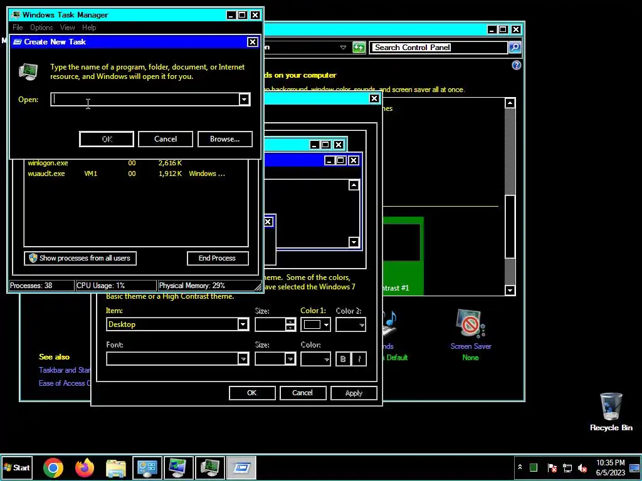Image resolution: width=642 pixels, height=481 pixels.
Task: Open the File menu in Task Manager
Action: click(x=18, y=28)
